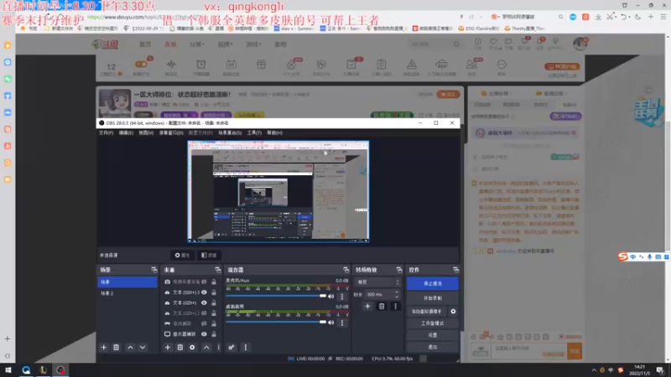Image resolution: width=671 pixels, height=377 pixels.
Task: Click search magnifier on Douyu page
Action: 456,44
